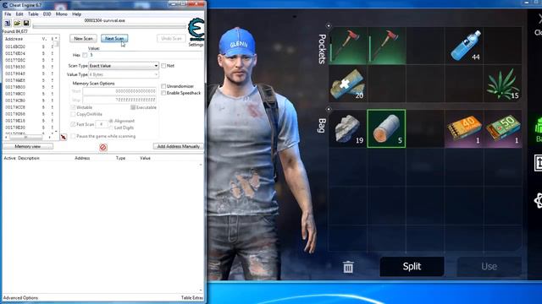Select the wood log item with 5
The image size is (542, 304).
386,128
